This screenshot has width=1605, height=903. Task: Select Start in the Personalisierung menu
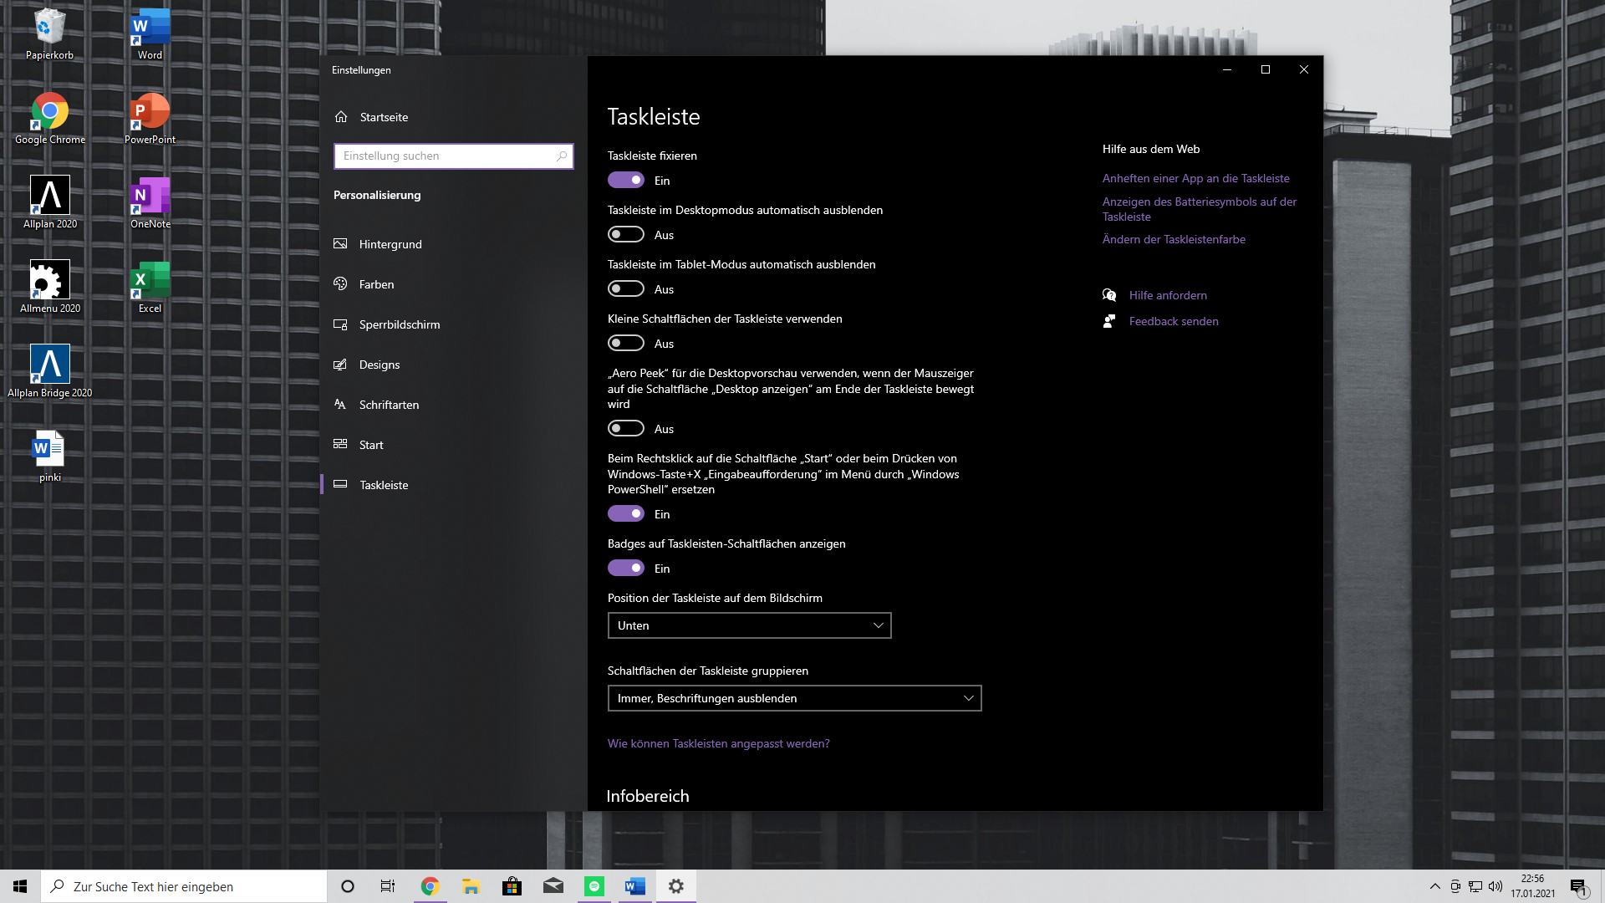[x=371, y=445]
